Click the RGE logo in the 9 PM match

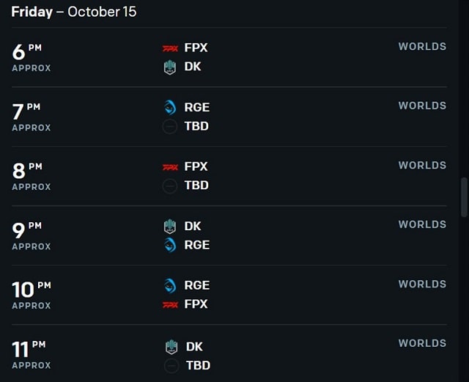(170, 245)
